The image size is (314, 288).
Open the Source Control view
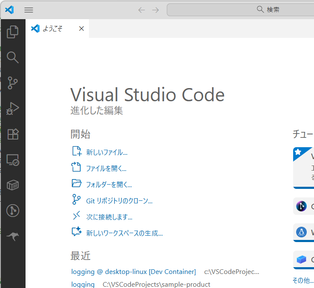pyautogui.click(x=13, y=83)
